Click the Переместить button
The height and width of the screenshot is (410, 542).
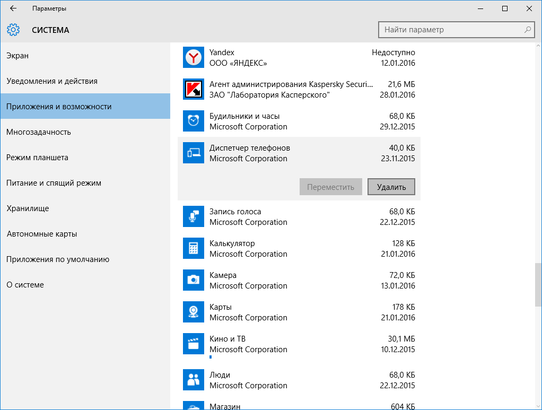point(331,187)
